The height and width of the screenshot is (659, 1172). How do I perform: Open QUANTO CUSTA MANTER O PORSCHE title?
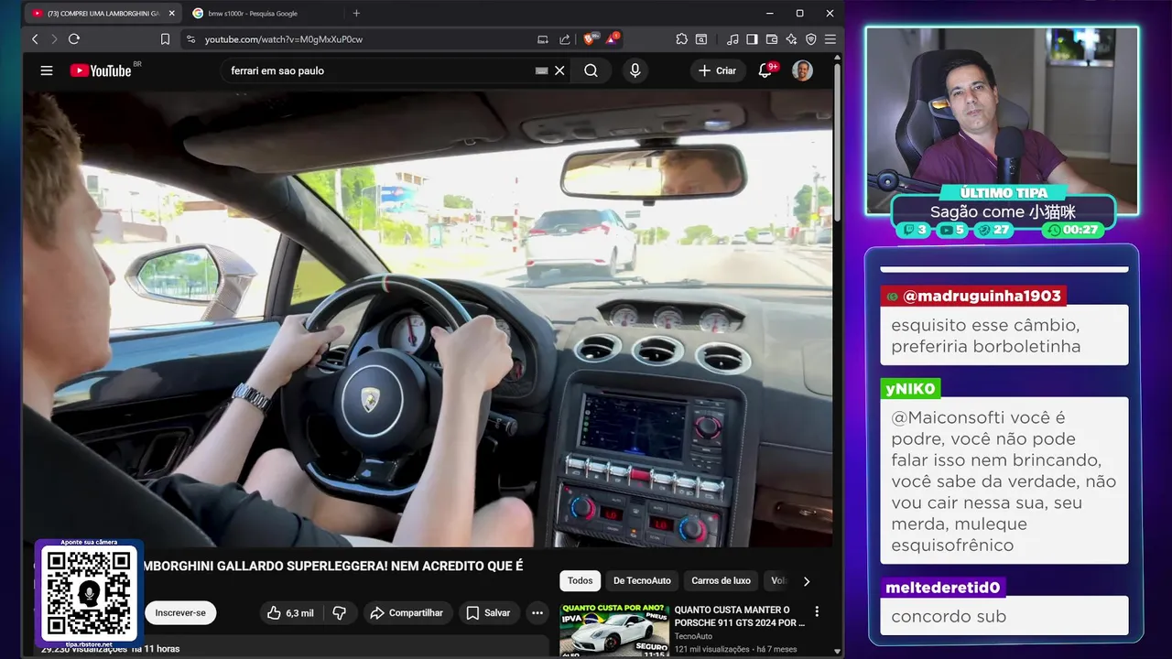click(740, 616)
